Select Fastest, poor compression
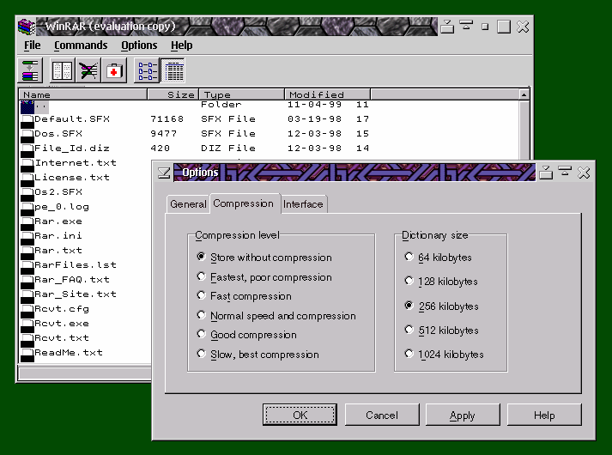 coord(264,277)
